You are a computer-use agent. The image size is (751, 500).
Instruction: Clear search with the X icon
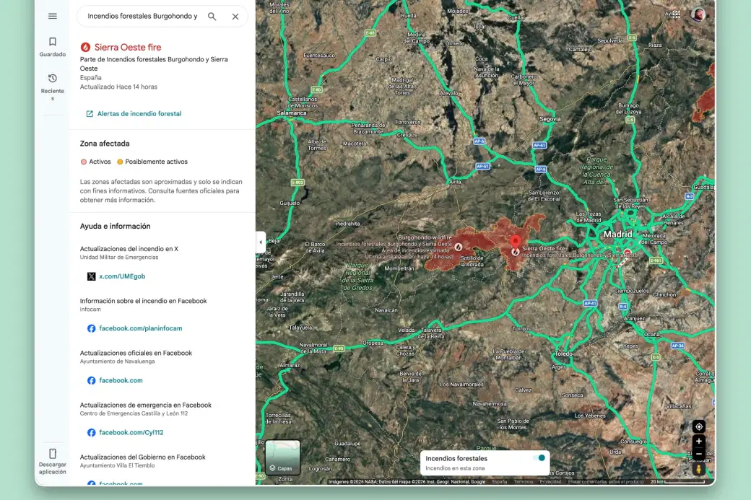click(235, 17)
